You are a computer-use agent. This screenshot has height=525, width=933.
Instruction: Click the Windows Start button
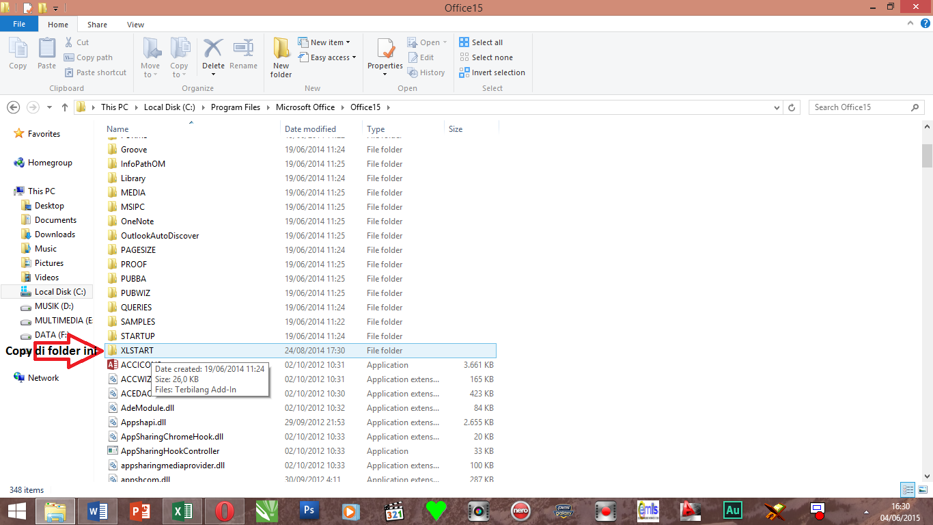(17, 511)
